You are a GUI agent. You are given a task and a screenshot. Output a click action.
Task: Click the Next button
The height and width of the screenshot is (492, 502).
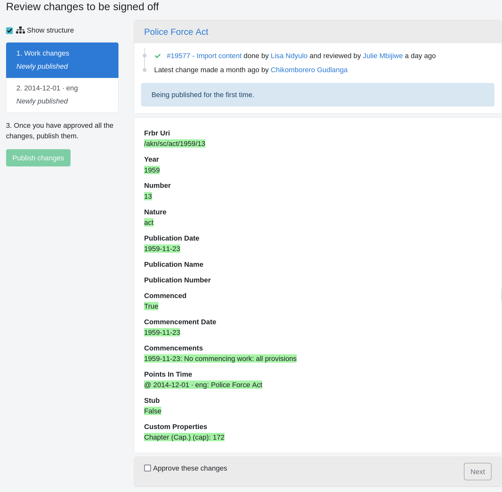tap(477, 472)
